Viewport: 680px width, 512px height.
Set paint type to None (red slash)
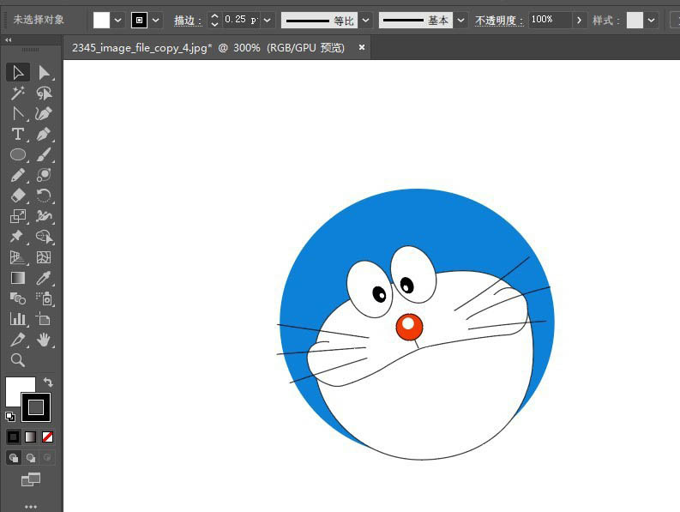tap(47, 437)
